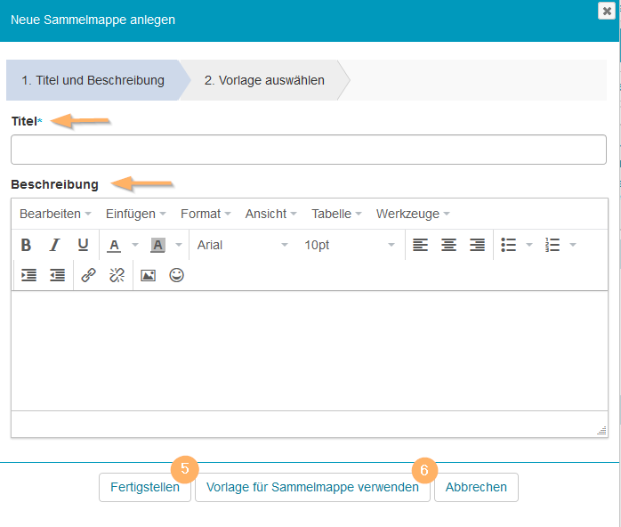Apply the text color A button
Screen dimensions: 621x527
(x=114, y=245)
